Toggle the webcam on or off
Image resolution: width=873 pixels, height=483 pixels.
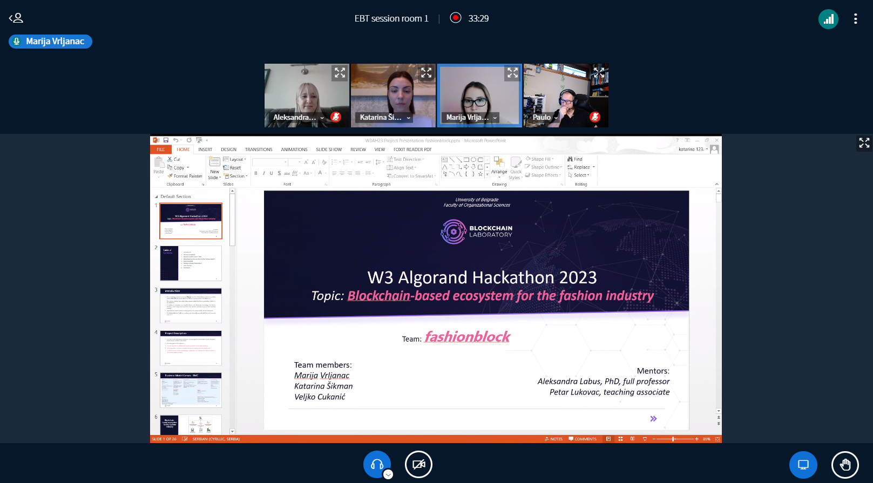coord(418,464)
